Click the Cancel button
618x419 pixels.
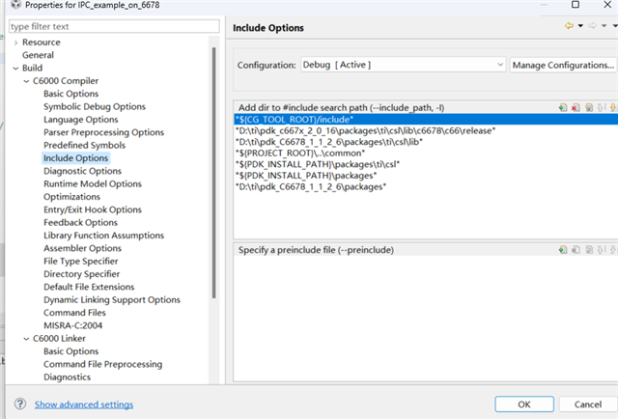pyautogui.click(x=588, y=404)
